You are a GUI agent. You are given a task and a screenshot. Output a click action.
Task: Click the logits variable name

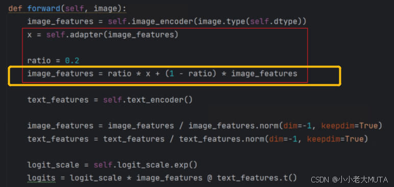pyautogui.click(x=41, y=178)
